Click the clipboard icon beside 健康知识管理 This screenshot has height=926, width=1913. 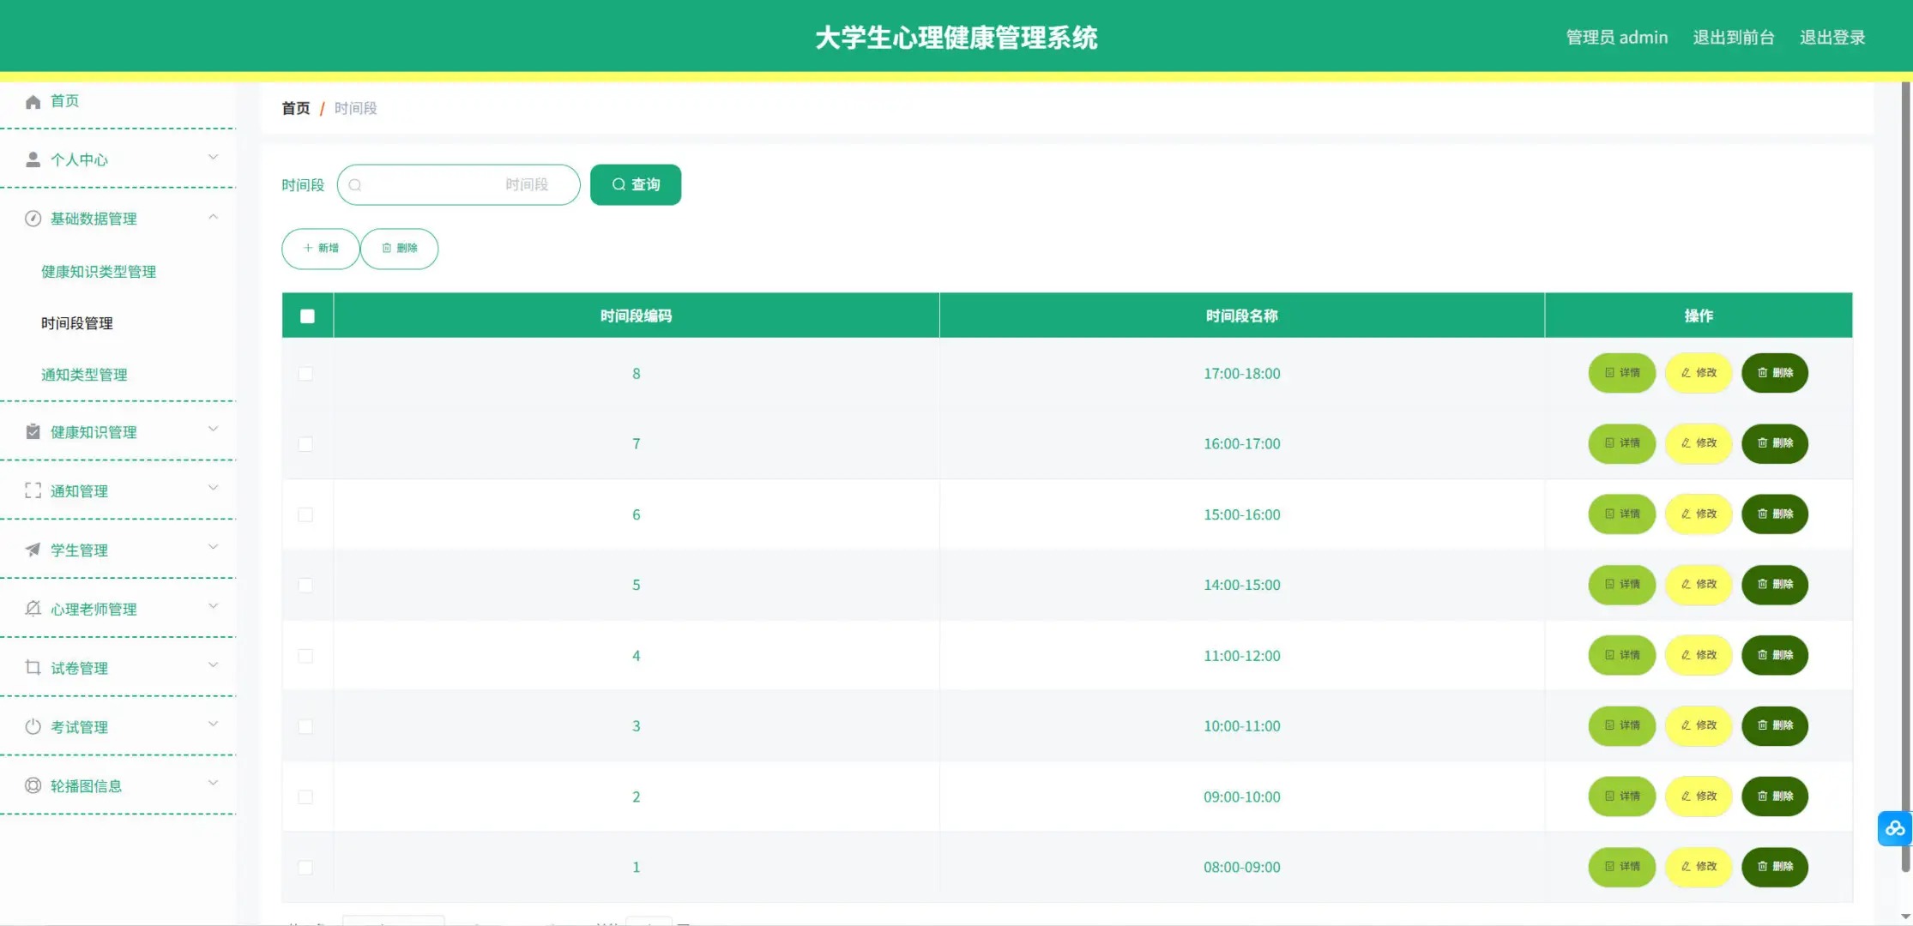33,431
